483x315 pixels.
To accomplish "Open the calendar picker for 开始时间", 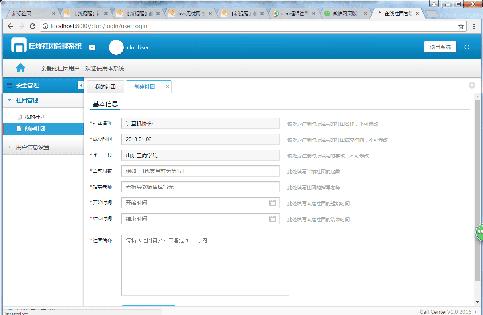I will point(272,203).
